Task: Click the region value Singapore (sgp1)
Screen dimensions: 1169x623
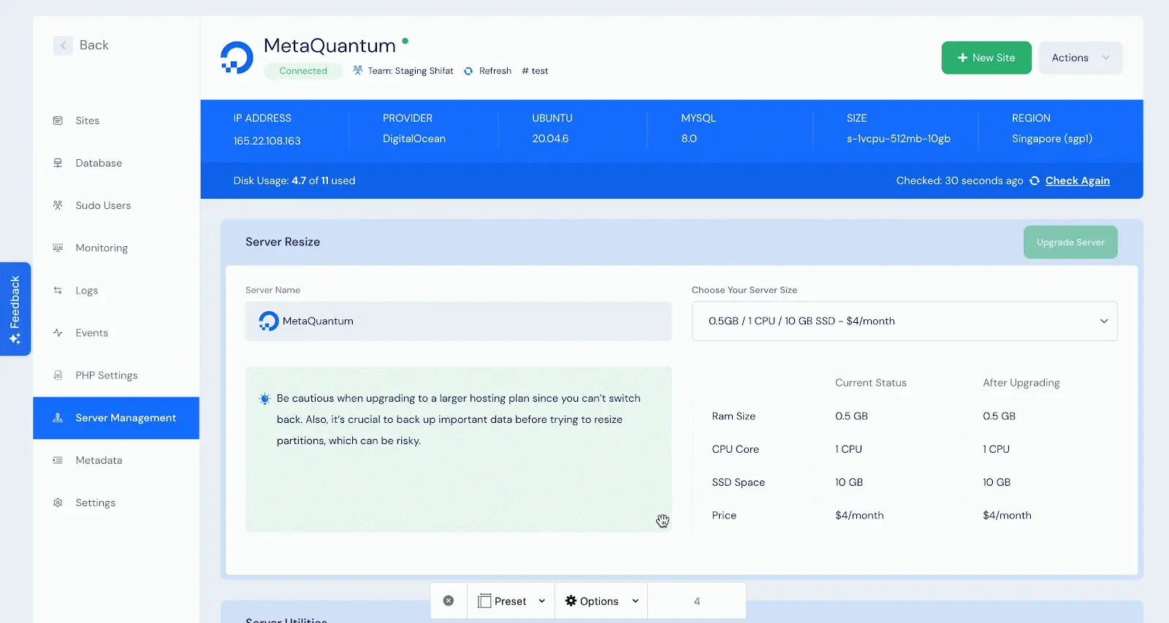Action: pos(1052,139)
